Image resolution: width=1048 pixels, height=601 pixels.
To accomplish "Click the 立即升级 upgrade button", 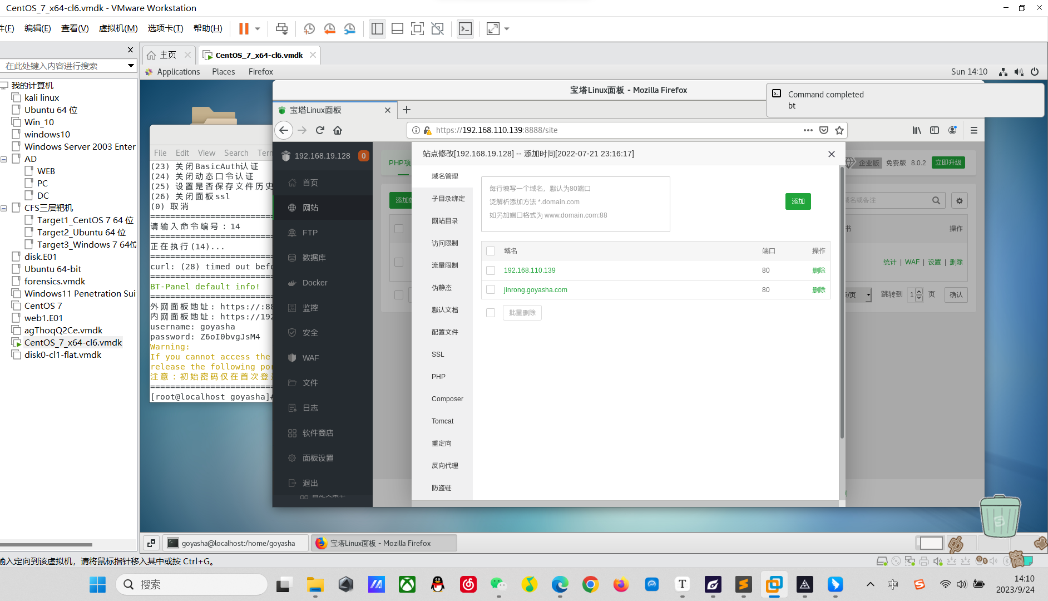I will click(x=948, y=163).
